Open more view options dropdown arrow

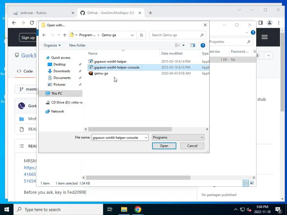(x=183, y=45)
